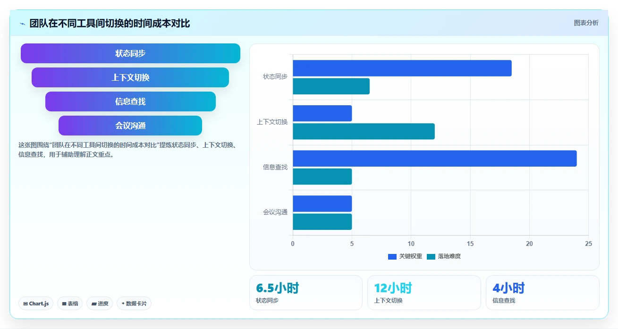618x329 pixels.
Task: Click the blue 关键权重 bar for 会议沟通
Action: (x=322, y=203)
